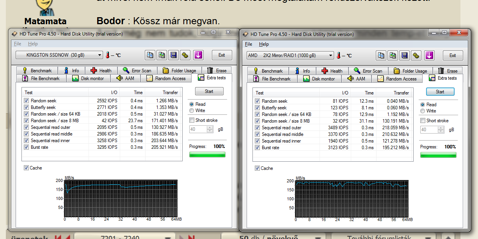This screenshot has height=239, width=478.
Task: Open File menu in AMD RAID1 window
Action: pos(249,44)
